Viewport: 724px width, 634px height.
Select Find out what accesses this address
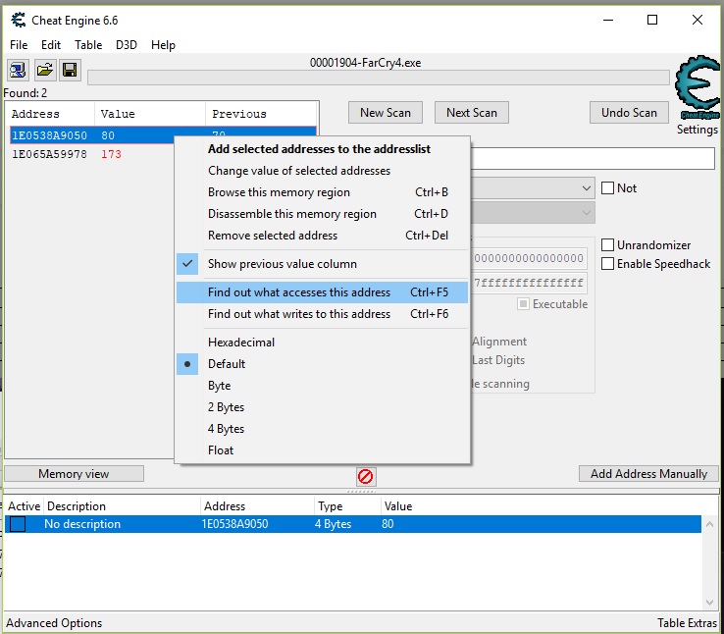299,292
